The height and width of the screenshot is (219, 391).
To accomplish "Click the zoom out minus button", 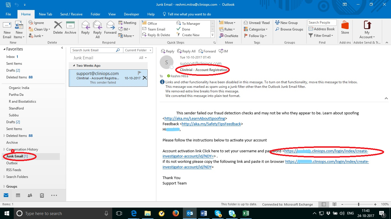I will tap(342, 204).
